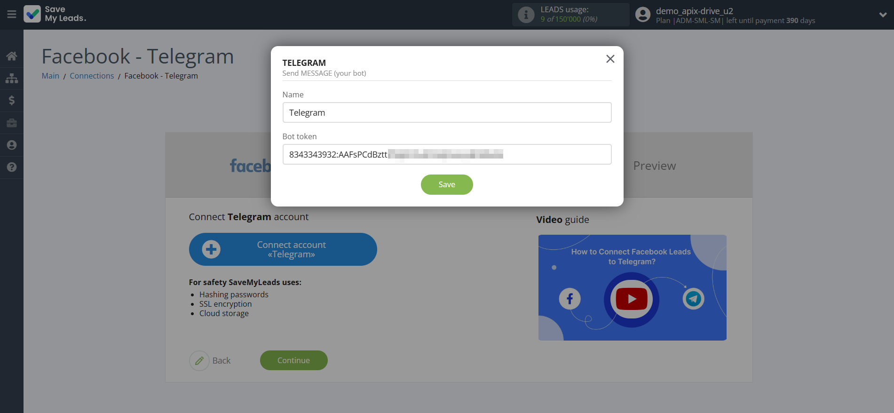Click the account avatar icon
894x413 pixels.
click(642, 15)
